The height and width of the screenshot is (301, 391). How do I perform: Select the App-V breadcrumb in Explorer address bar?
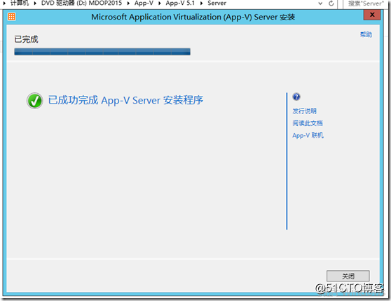click(144, 3)
